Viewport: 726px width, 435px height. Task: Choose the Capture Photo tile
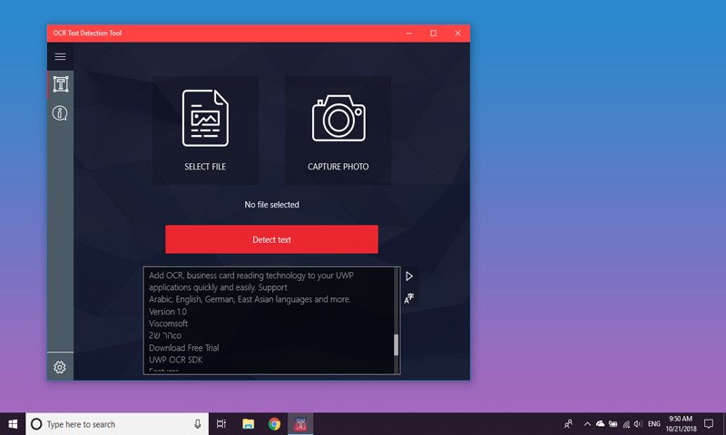338,130
